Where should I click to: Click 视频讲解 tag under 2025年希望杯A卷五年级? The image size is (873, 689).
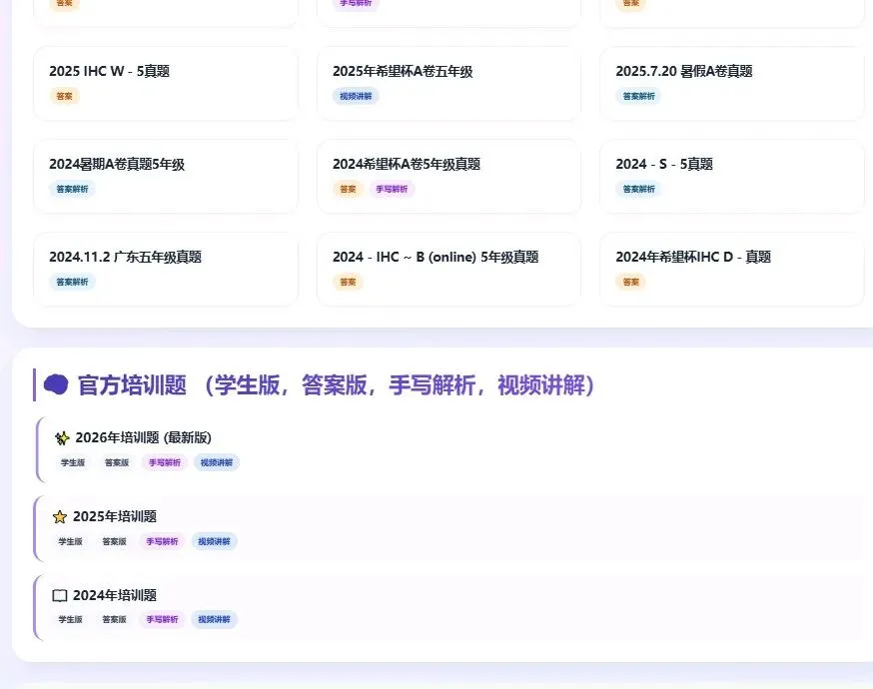pos(356,96)
